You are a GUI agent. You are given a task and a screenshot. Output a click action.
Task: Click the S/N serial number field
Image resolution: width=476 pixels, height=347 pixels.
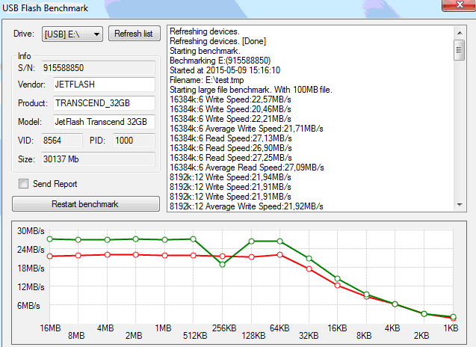pyautogui.click(x=97, y=67)
